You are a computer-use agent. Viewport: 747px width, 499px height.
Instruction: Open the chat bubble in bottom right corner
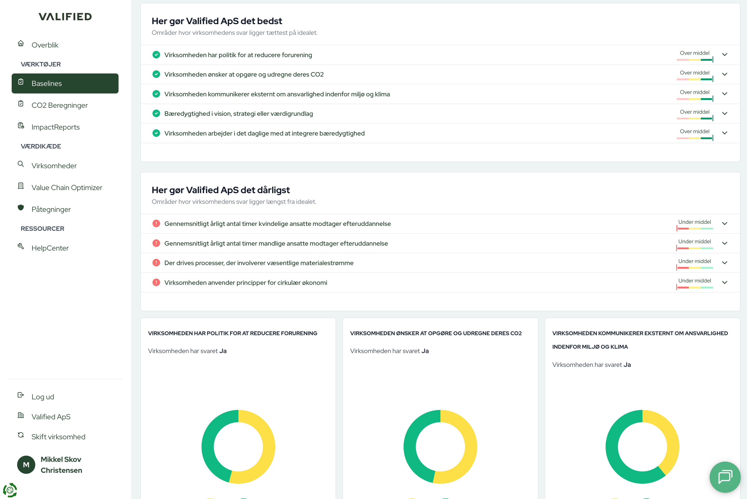click(725, 477)
